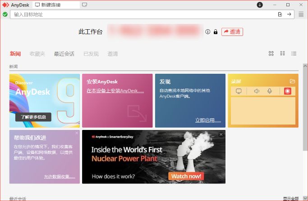Switch to small tile view
The height and width of the screenshot is (201, 308).
coord(282,54)
